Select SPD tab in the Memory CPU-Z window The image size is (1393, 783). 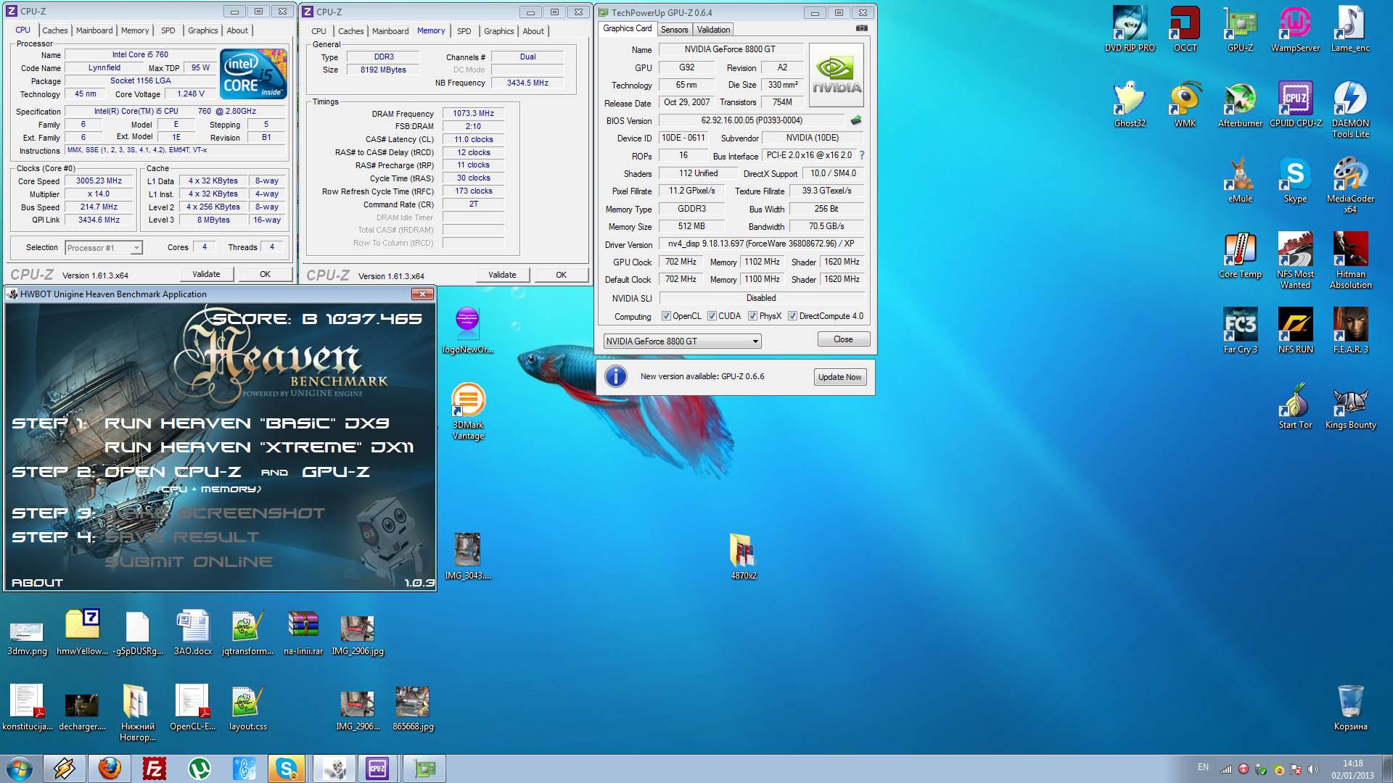464,31
